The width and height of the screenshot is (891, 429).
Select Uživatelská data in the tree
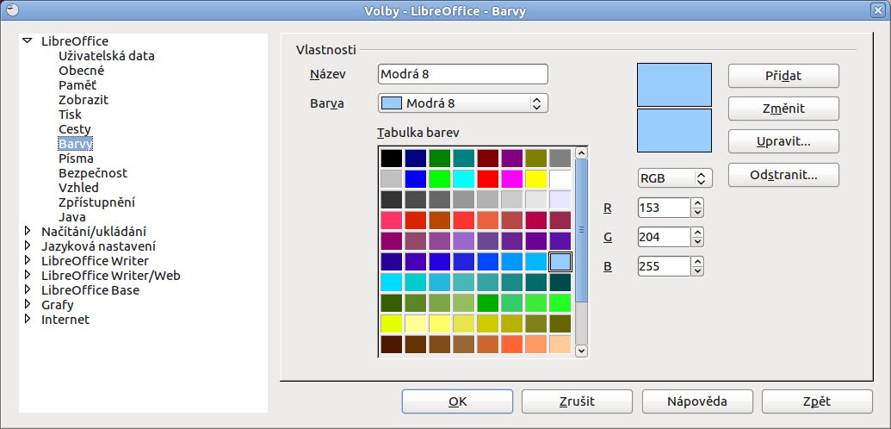pyautogui.click(x=106, y=56)
